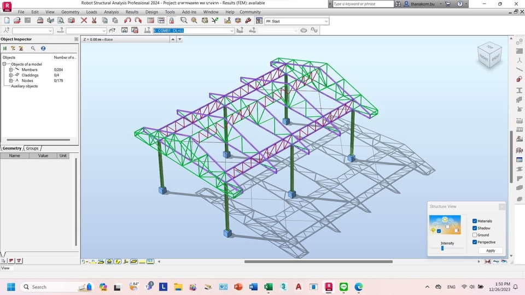This screenshot has width=525, height=295.
Task: Click the blue help icon in Object Inspector
Action: (x=43, y=49)
